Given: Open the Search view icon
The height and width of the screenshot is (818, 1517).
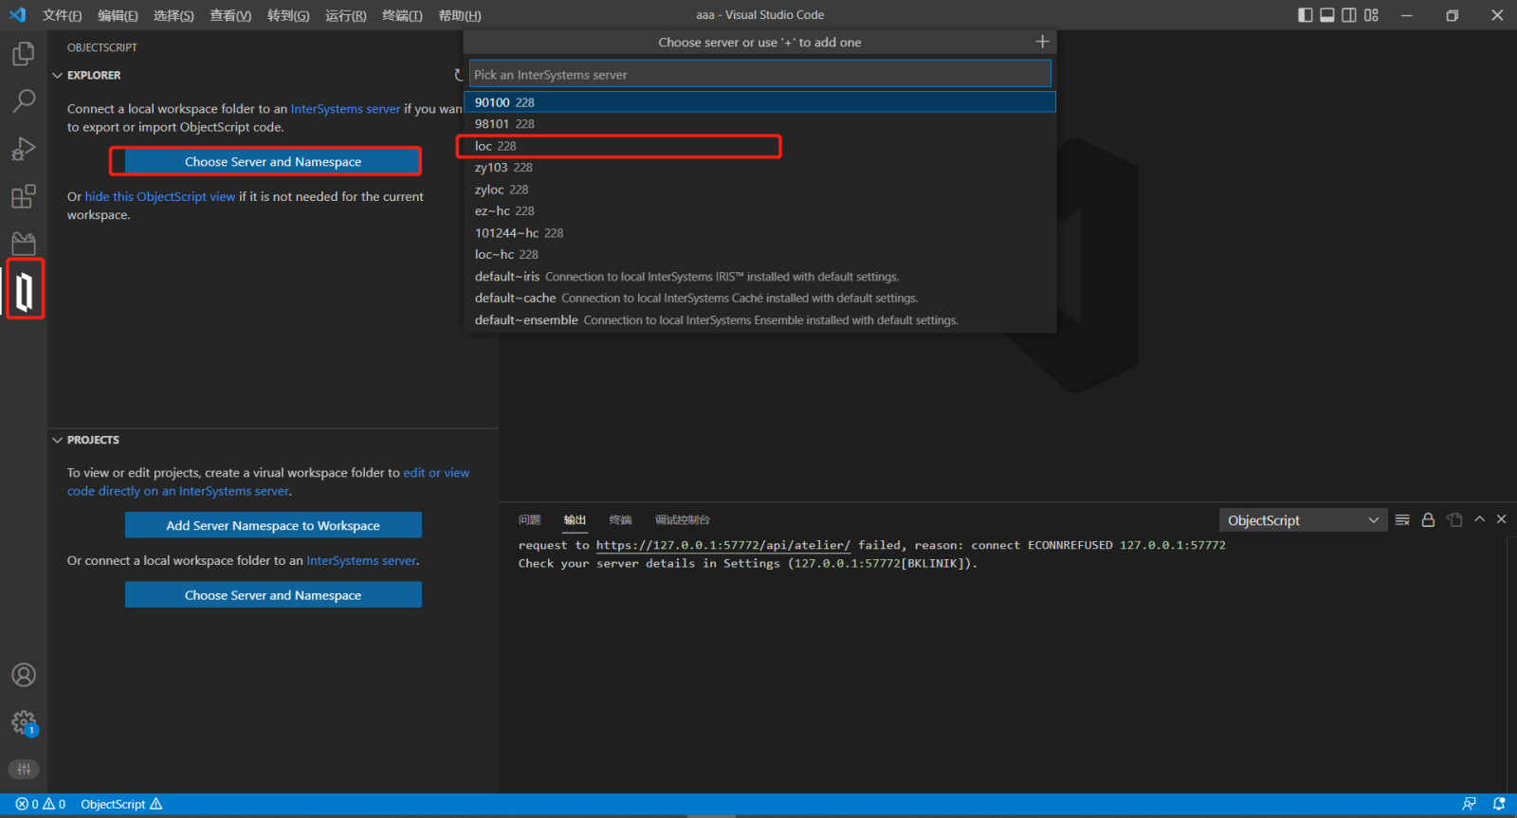Looking at the screenshot, I should tap(24, 100).
